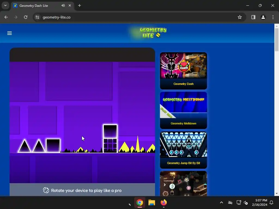Viewport: 279px width, 209px height.
Task: Open Firefox from the taskbar
Action: [x=164, y=202]
